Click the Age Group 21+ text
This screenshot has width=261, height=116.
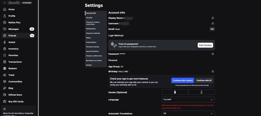click(116, 67)
